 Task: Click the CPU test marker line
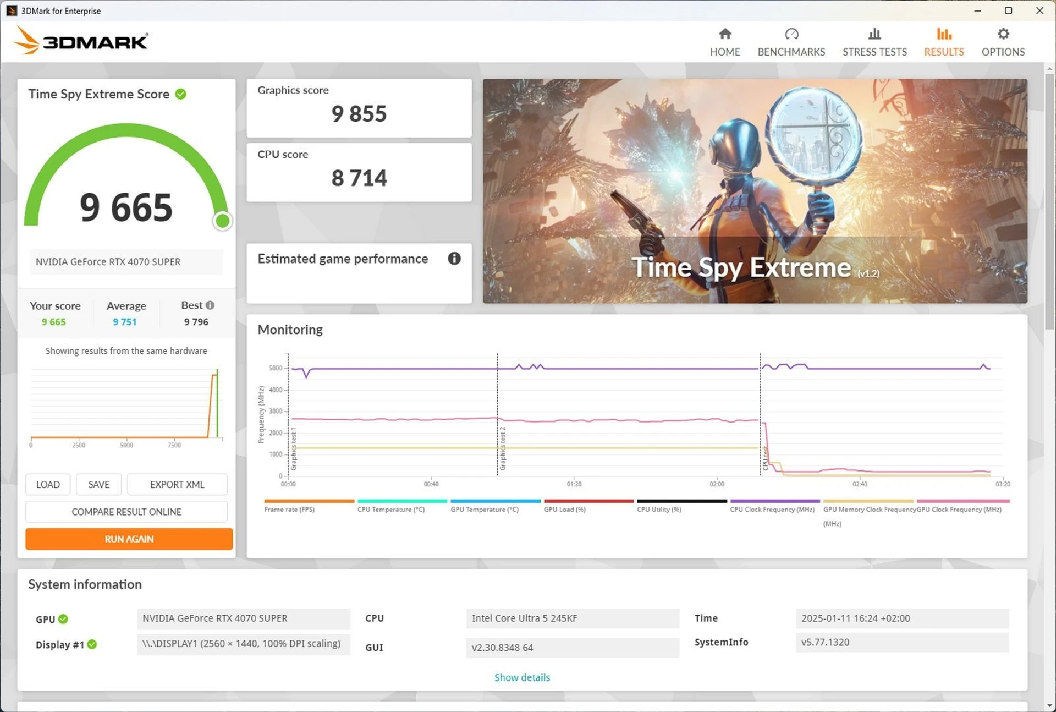pos(760,414)
